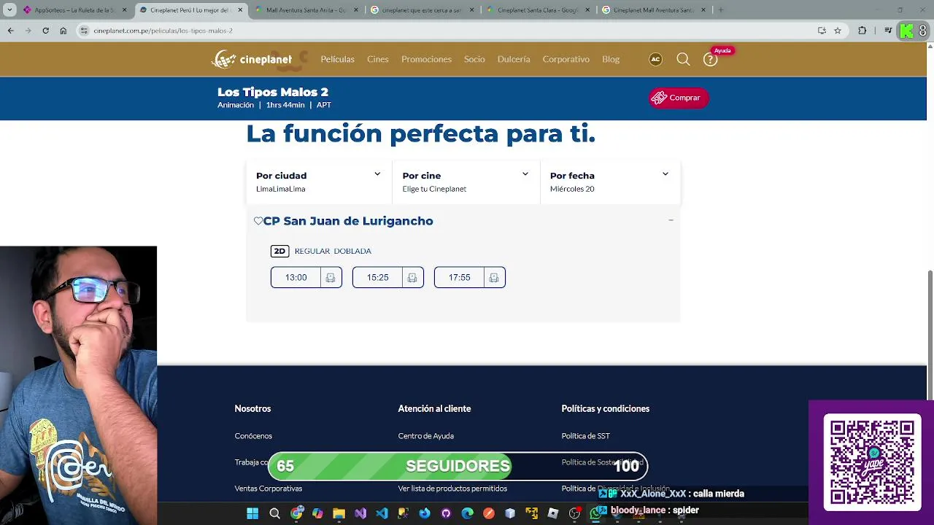Open Visual Studio from taskbar
The image size is (934, 525).
(x=360, y=513)
